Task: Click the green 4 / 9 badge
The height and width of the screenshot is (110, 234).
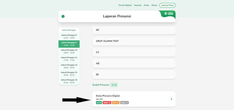Action: pyautogui.click(x=99, y=103)
